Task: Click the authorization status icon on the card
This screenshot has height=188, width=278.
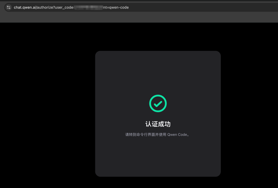Action: pos(158,103)
